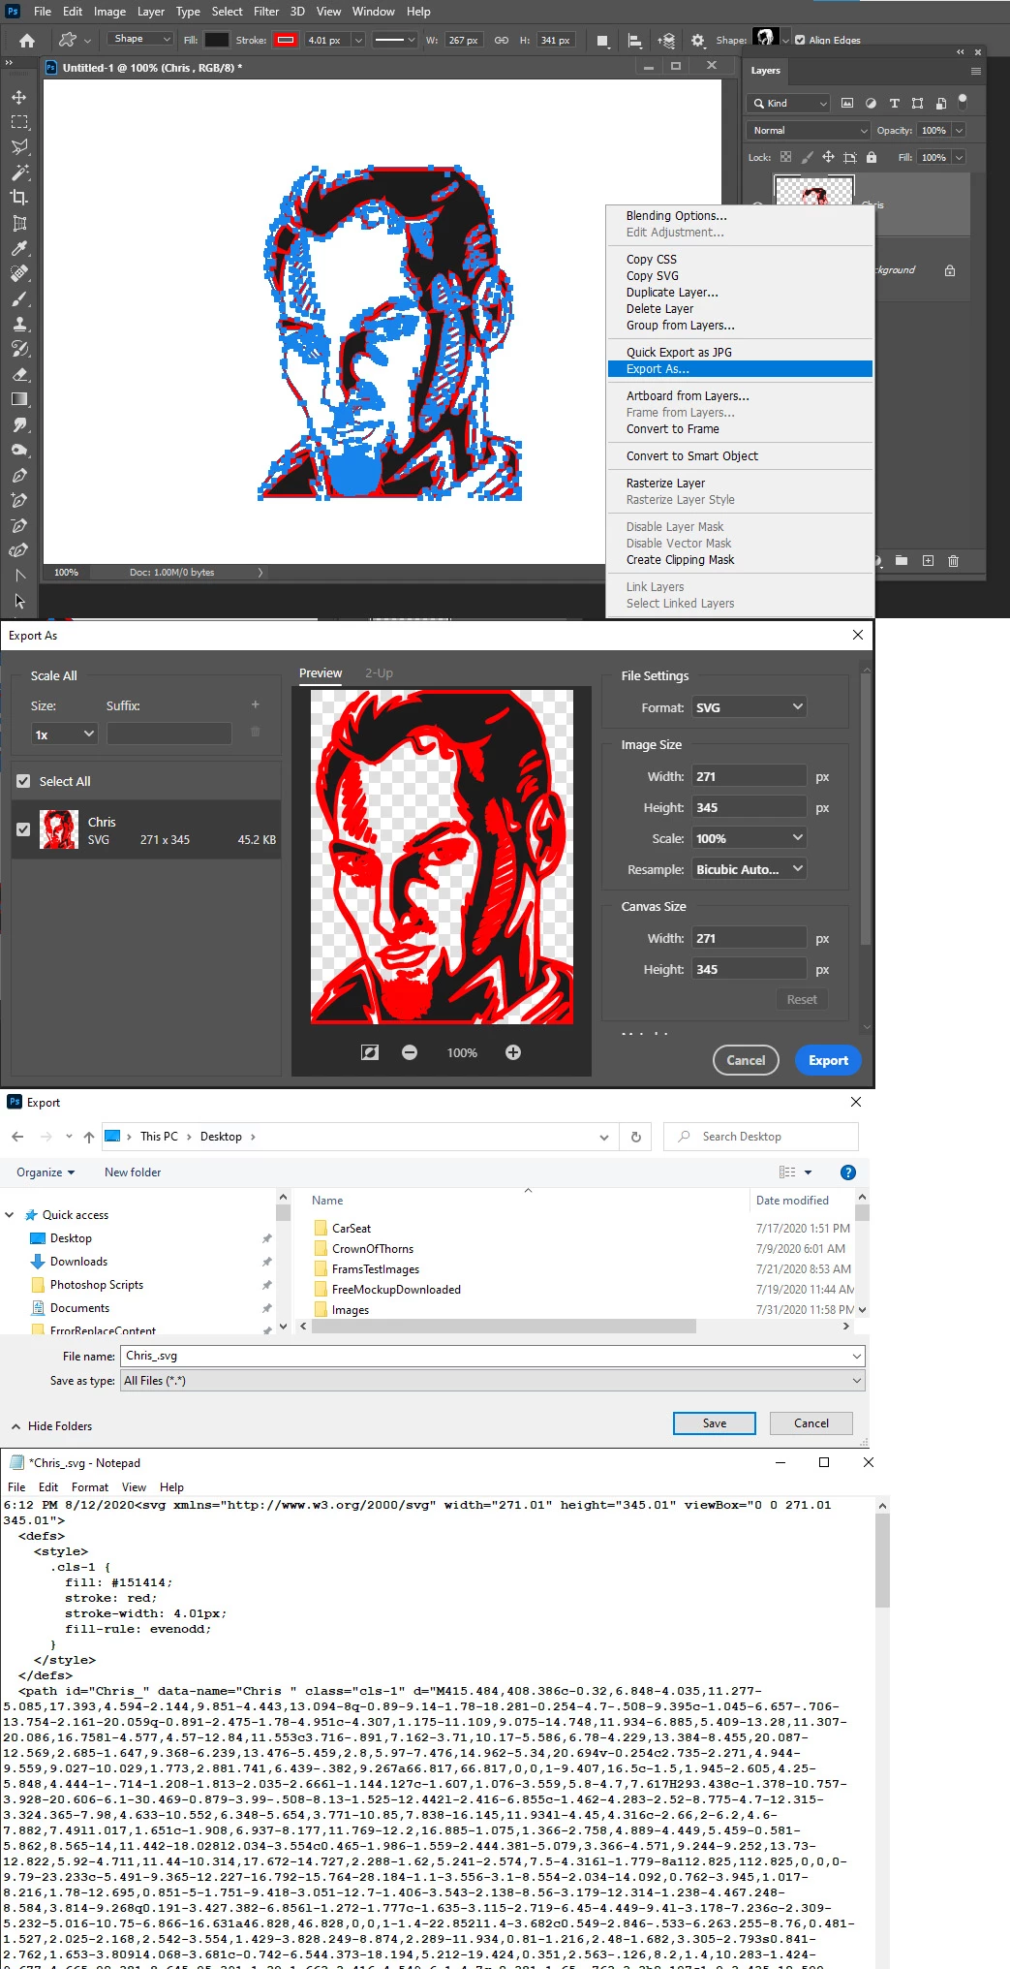Viewport: 1010px width, 1969px height.
Task: Zoom out the Export As preview
Action: point(410,1052)
